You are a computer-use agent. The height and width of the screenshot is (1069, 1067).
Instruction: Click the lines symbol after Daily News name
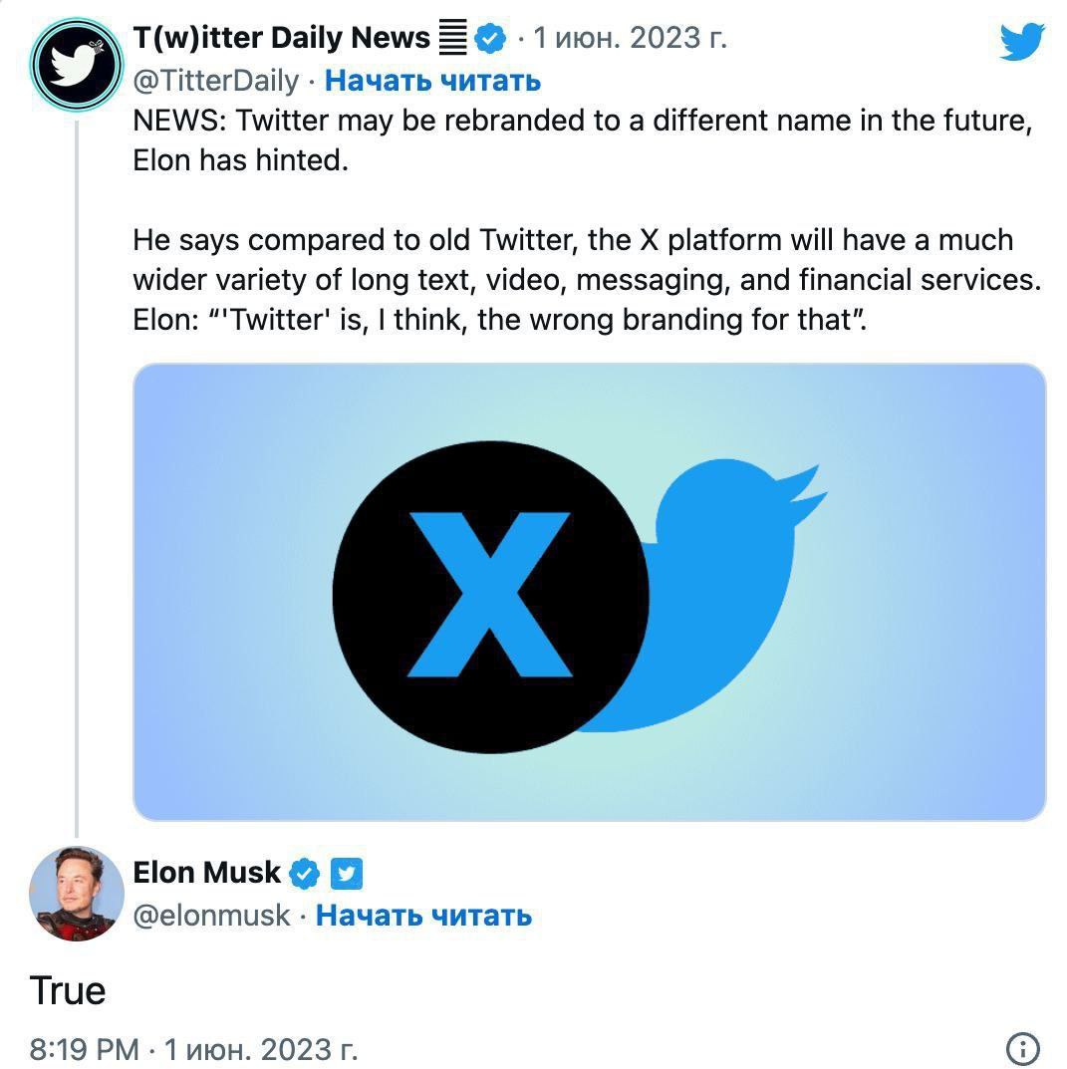pos(452,39)
